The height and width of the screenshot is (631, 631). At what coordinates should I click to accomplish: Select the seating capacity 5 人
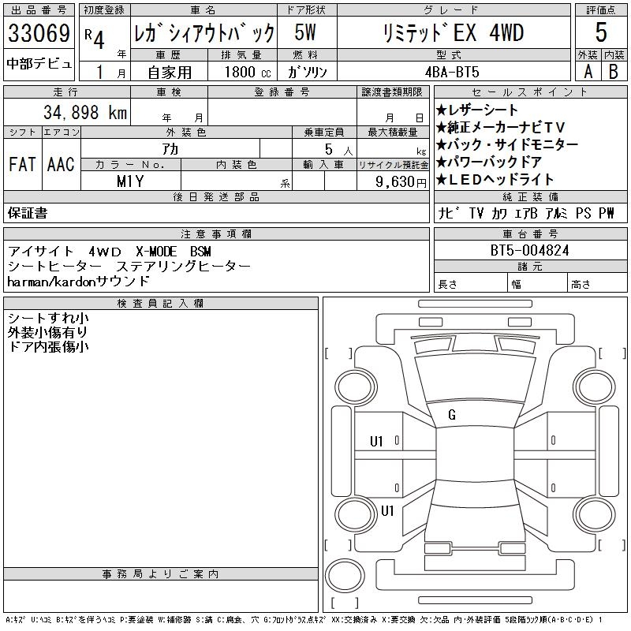[339, 150]
